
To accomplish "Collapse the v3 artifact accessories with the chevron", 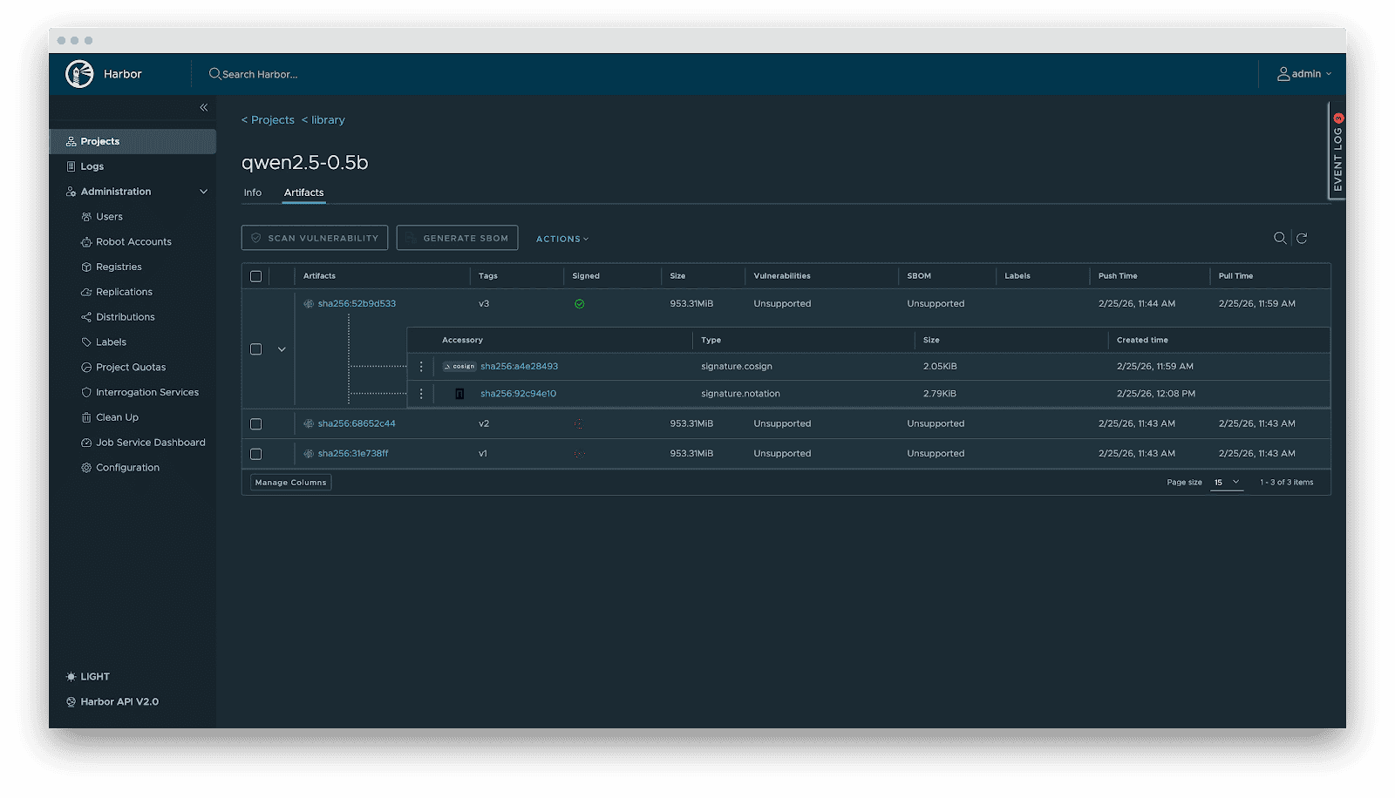I will pyautogui.click(x=282, y=348).
